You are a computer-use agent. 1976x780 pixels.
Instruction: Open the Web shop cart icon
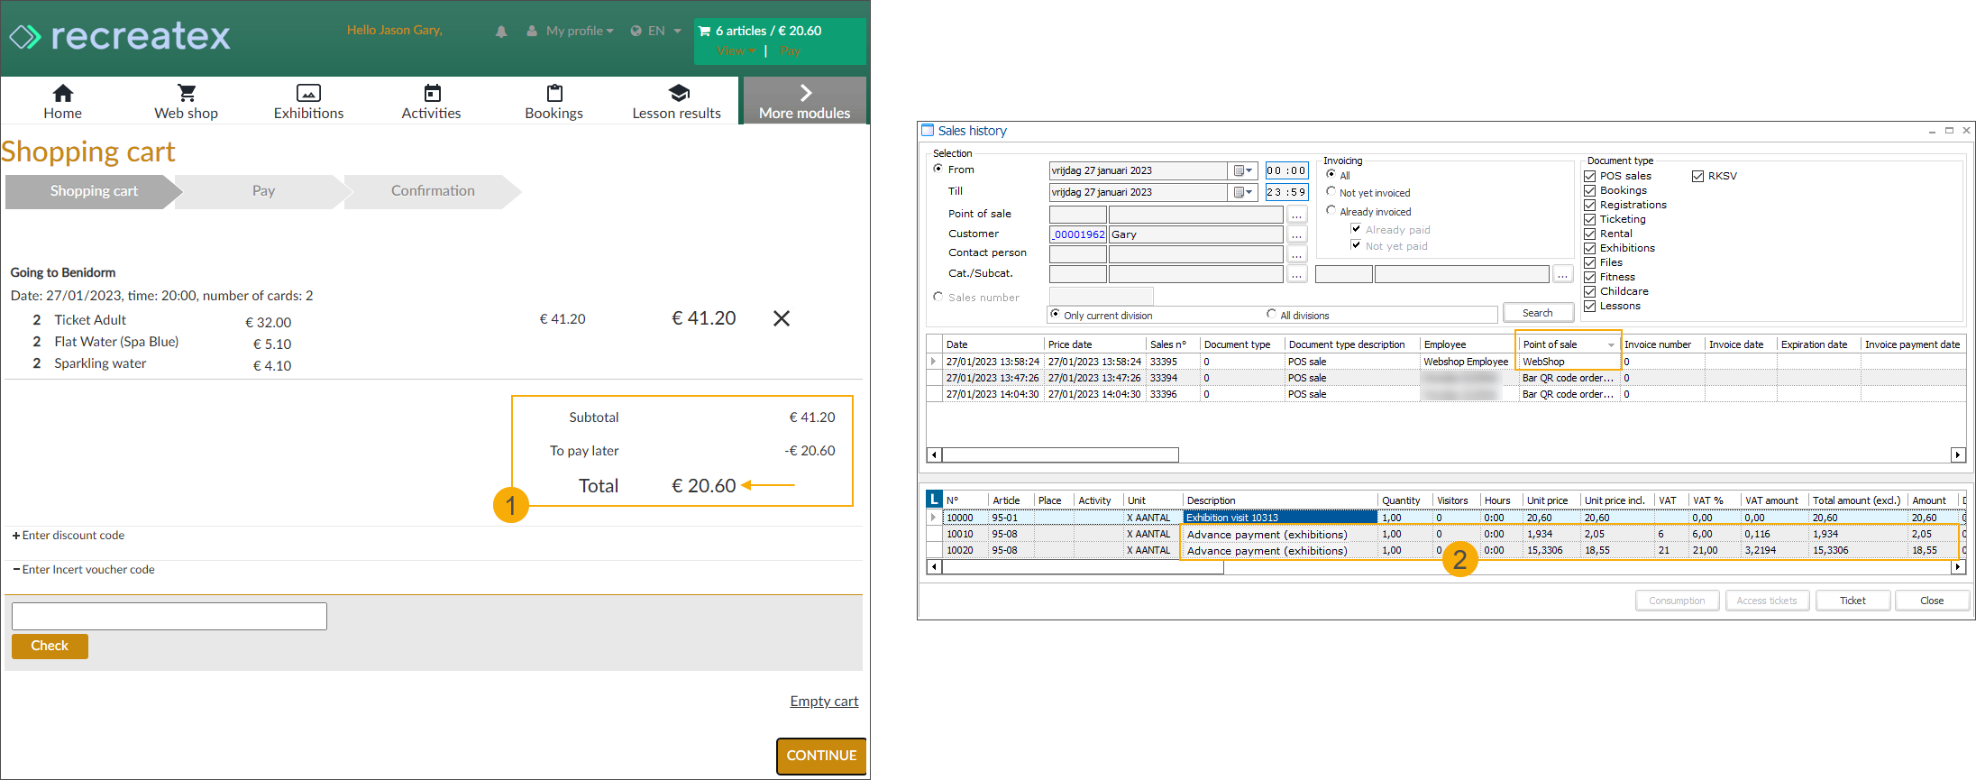186,93
